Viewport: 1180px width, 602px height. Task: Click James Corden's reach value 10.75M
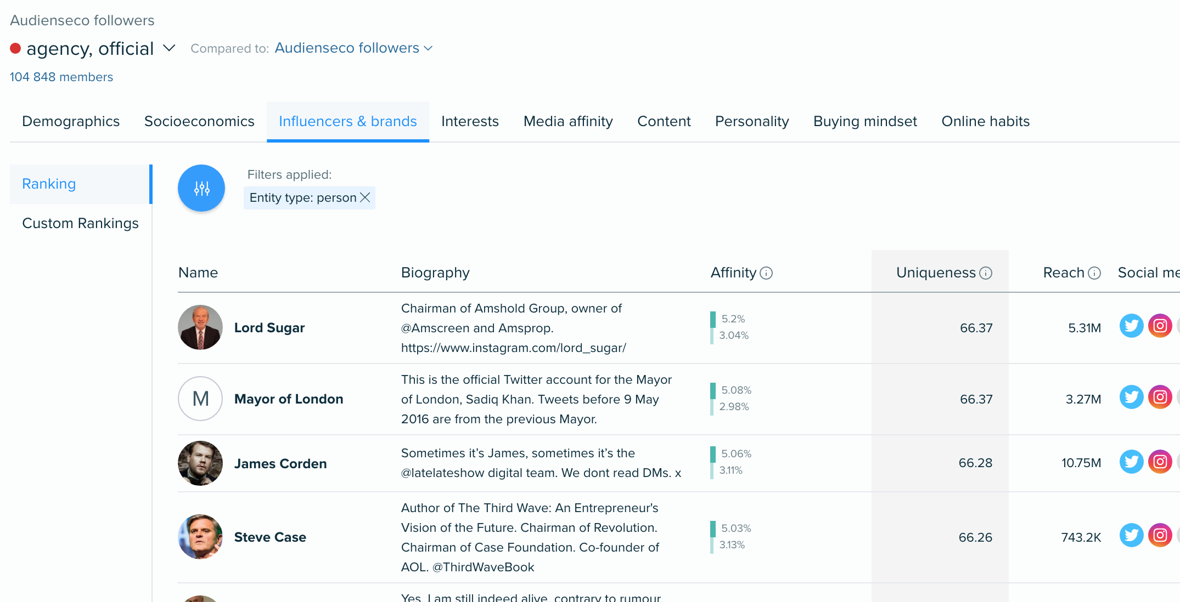coord(1081,463)
